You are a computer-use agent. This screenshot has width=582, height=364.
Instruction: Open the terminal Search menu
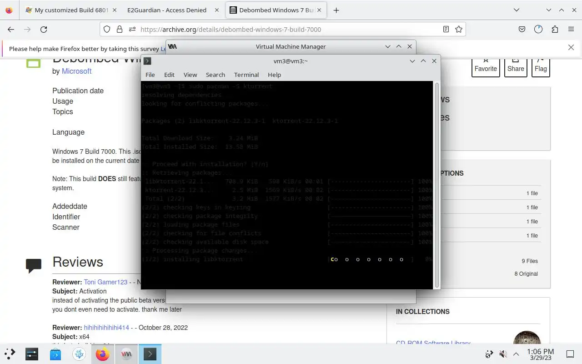(x=216, y=75)
